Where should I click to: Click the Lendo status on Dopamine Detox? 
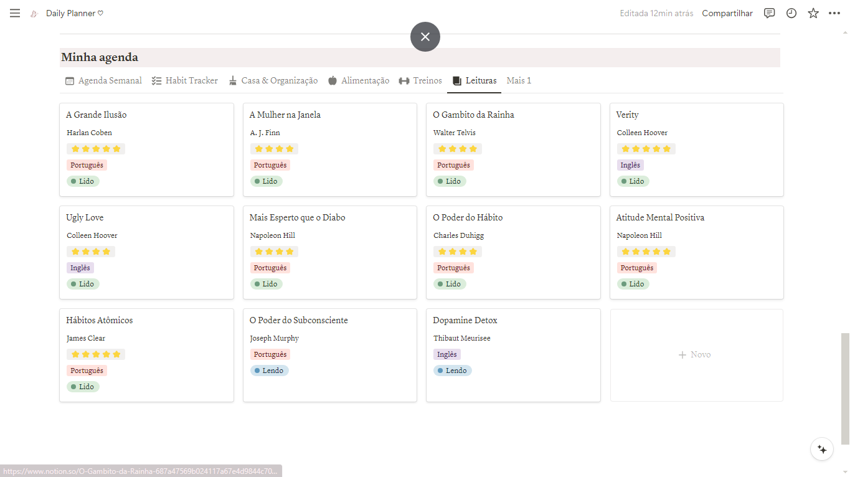pyautogui.click(x=453, y=371)
